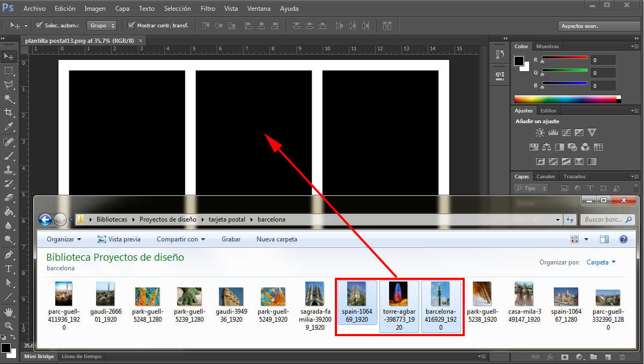Open the Organizar por Carpeta dropdown

coord(602,262)
